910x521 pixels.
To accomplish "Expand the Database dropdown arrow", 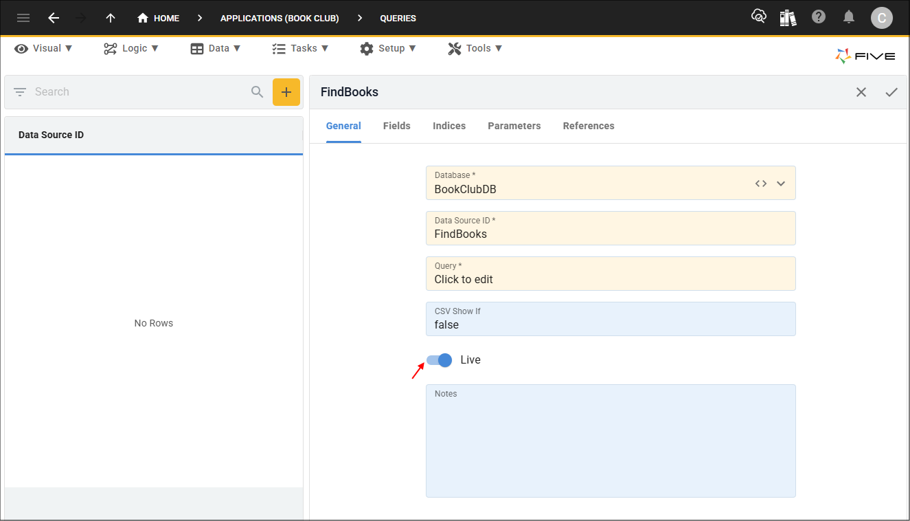I will [x=780, y=184].
